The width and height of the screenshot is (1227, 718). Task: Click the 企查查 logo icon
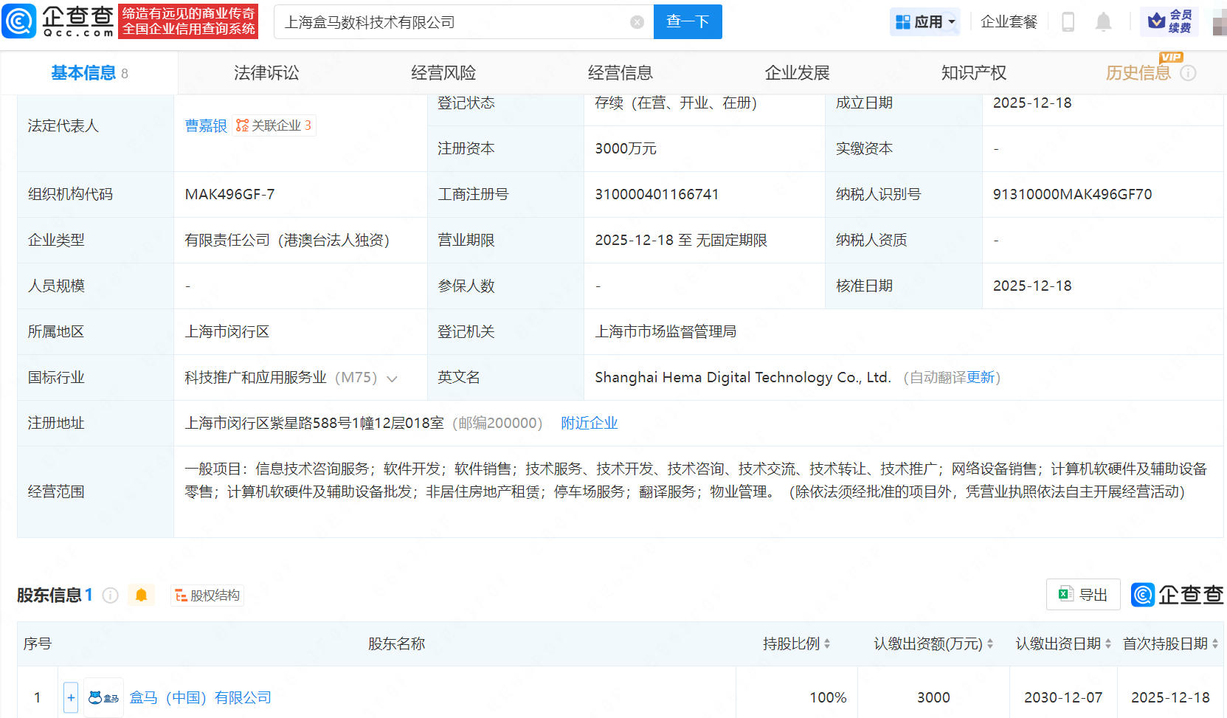(x=19, y=21)
